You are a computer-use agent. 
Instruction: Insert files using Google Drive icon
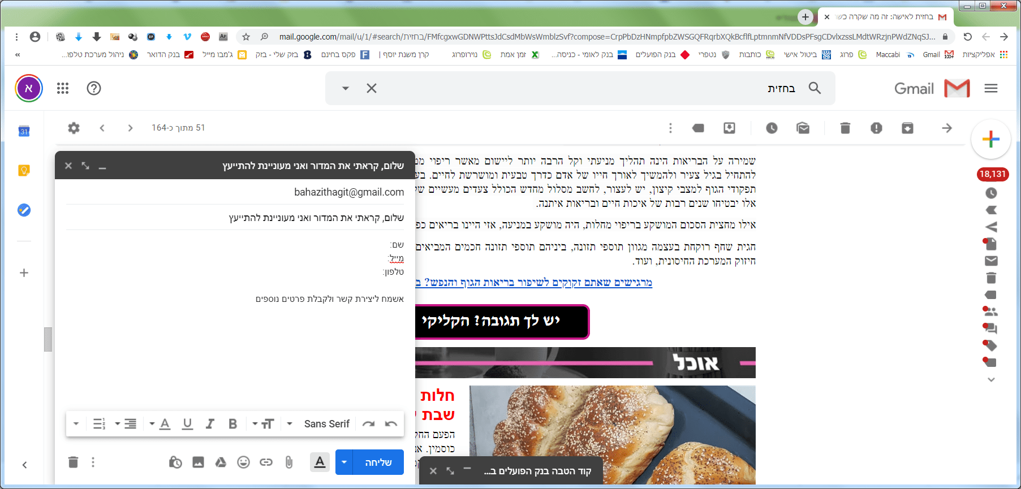221,462
